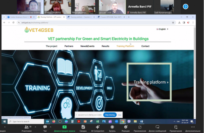Screen dimensions: 204x133
Task: Expand participants options caret next to Участники
Action: pos(35,127)
